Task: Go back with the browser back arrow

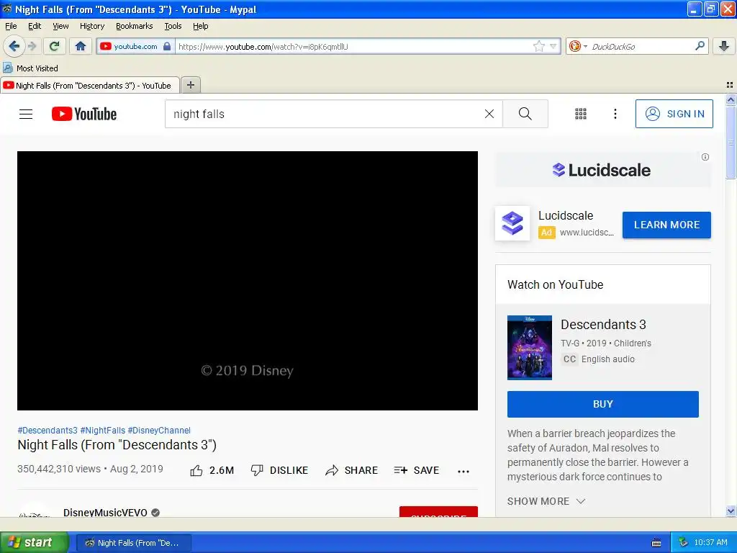Action: pos(14,46)
